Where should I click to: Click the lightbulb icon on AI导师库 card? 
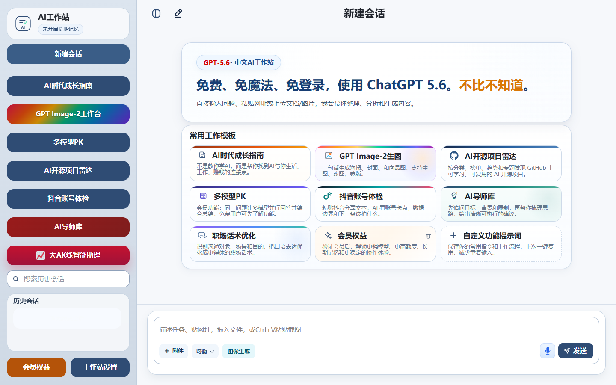coord(454,196)
